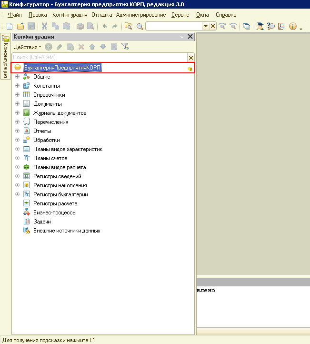Click the Cut scissors icon
The height and width of the screenshot is (344, 310).
click(x=44, y=26)
